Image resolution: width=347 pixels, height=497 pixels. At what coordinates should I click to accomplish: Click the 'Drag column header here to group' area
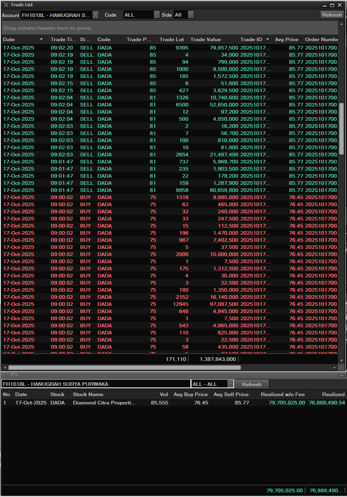pyautogui.click(x=170, y=28)
